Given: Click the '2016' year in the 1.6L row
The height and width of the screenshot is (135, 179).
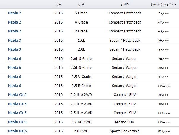Looking at the screenshot, I should pos(58,41).
